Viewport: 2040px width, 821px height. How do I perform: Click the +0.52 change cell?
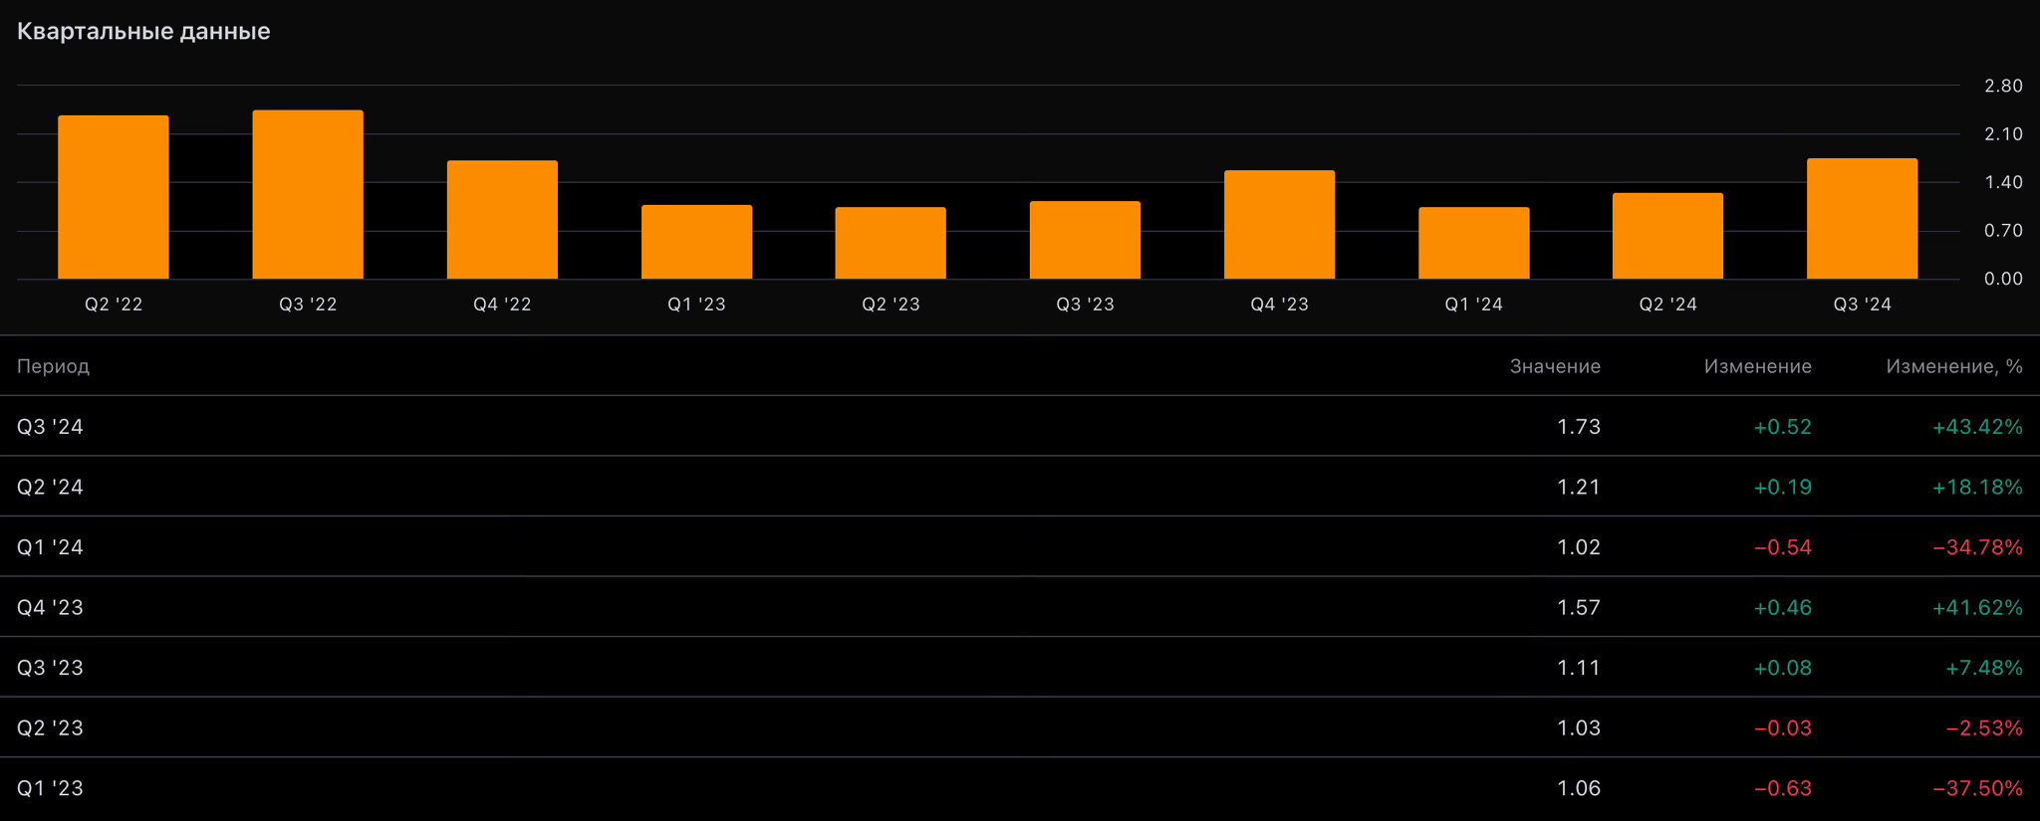point(1782,427)
